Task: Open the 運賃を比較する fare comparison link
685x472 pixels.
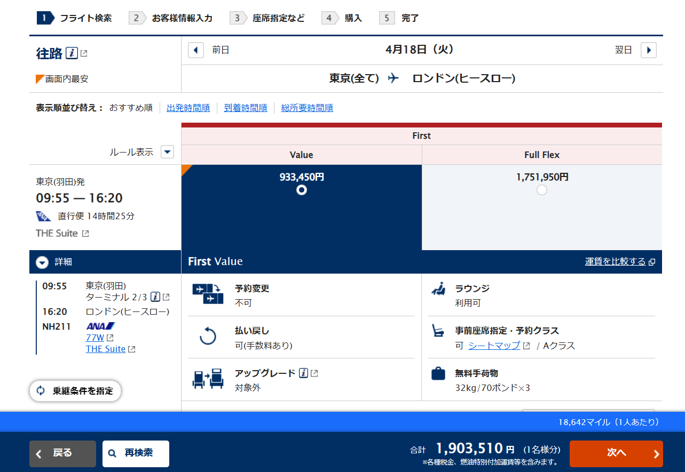Action: pyautogui.click(x=615, y=261)
